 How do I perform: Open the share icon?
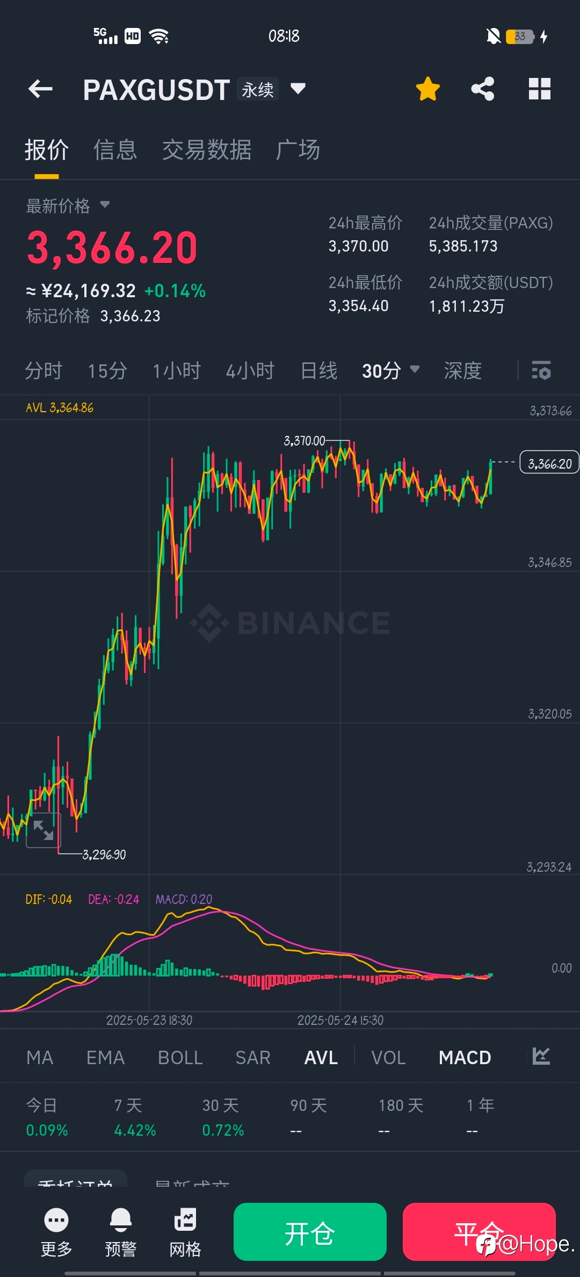click(x=483, y=89)
